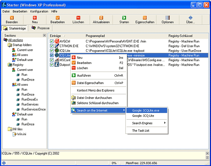Viewport: 211px width, 166px height.
Task: Select Registry node in Sections tree
Action: click(x=18, y=65)
